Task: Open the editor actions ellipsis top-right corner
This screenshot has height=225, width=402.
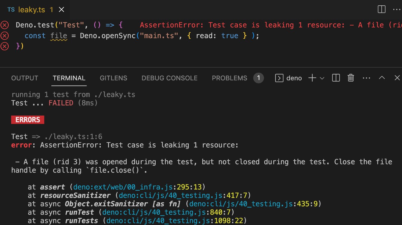Action: click(397, 9)
